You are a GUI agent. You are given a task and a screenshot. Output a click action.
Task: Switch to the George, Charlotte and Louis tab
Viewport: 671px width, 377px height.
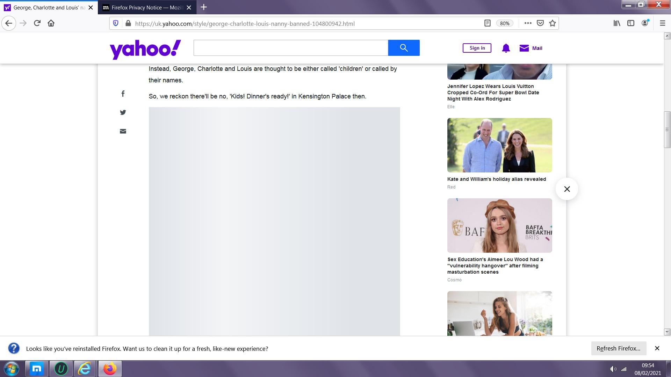click(x=49, y=7)
